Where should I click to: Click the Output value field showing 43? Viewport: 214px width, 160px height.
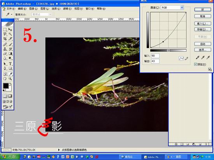point(155,61)
